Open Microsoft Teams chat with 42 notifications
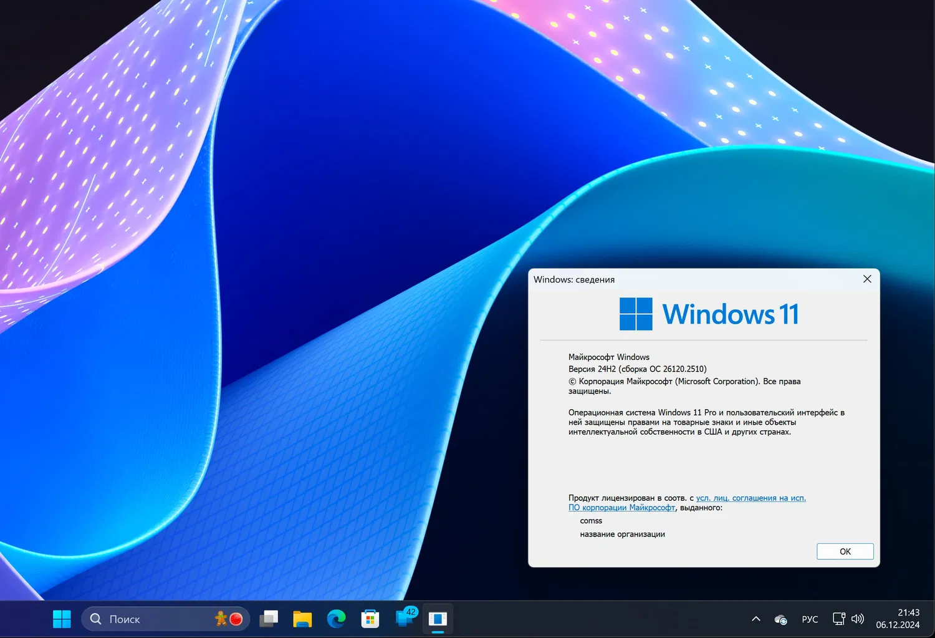935x638 pixels. (x=404, y=619)
